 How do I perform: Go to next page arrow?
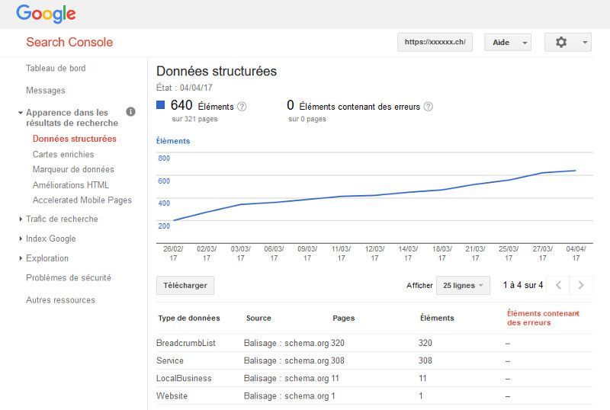point(581,285)
